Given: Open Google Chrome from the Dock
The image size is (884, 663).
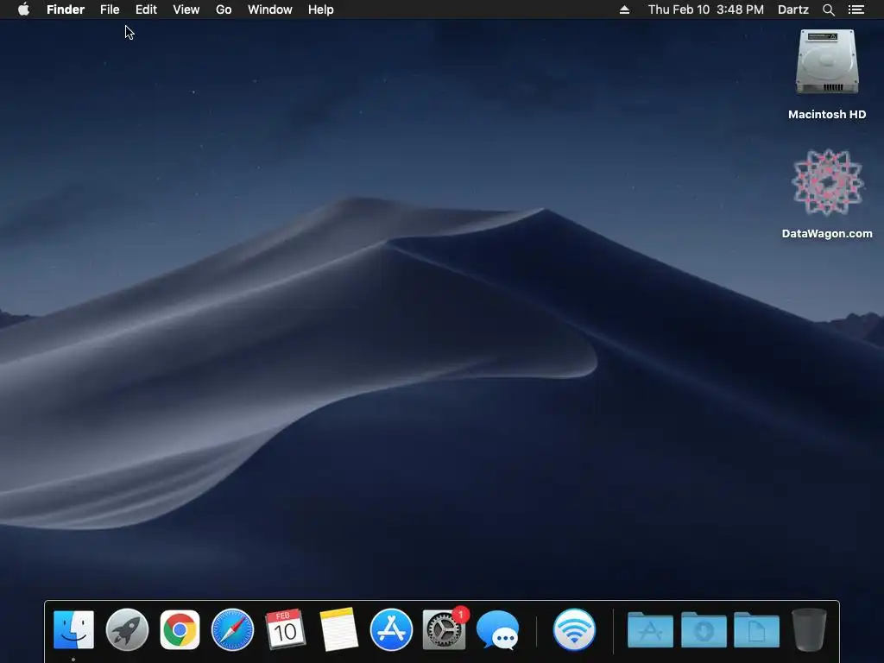Looking at the screenshot, I should tap(180, 629).
